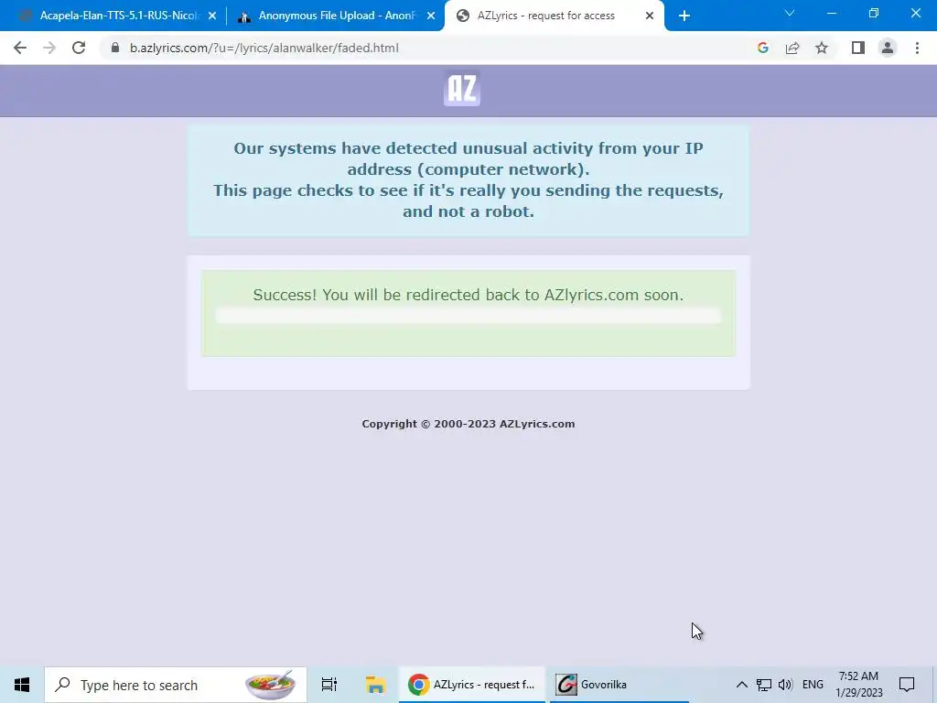Share this page via the share icon
The image size is (937, 703).
click(792, 48)
